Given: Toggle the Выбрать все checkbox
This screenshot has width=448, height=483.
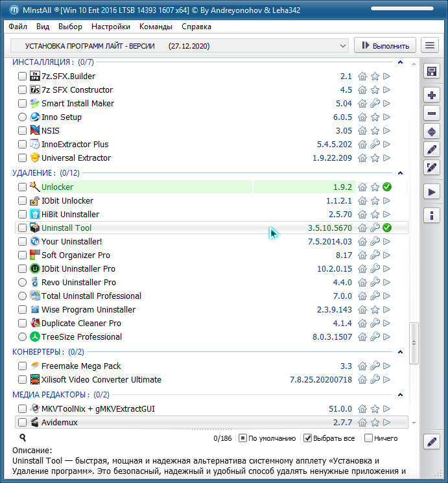Looking at the screenshot, I should click(x=307, y=438).
